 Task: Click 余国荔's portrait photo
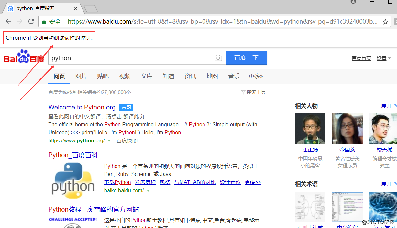(x=347, y=129)
